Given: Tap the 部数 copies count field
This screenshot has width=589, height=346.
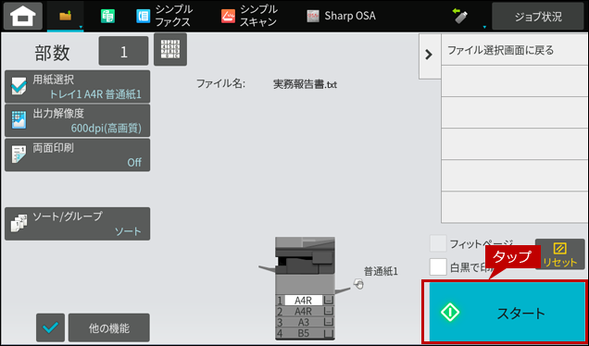Looking at the screenshot, I should click(123, 52).
